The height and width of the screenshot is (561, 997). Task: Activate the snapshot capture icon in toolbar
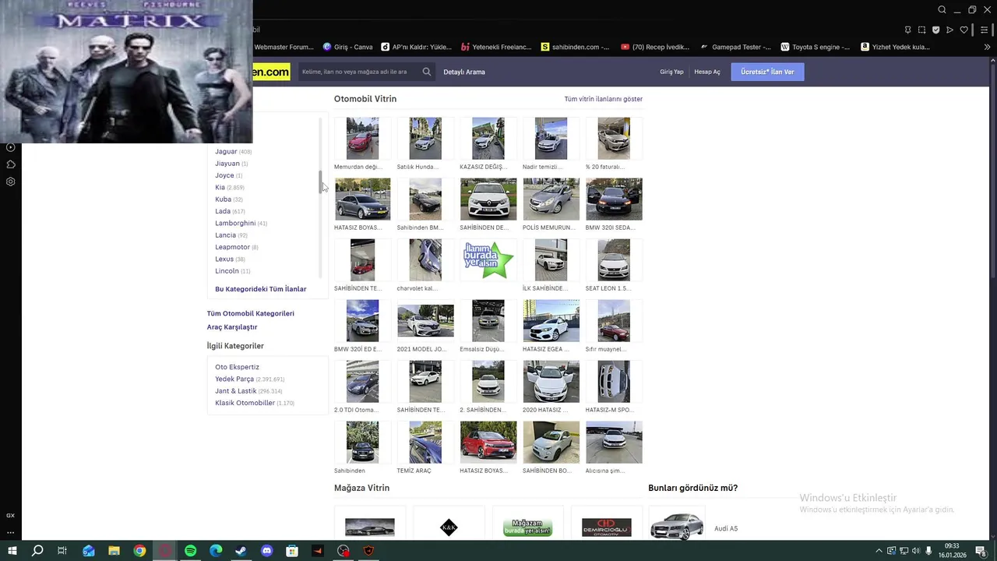[x=921, y=30]
